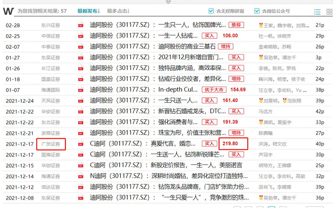Screen dimensions: 335x208
Task: Click 推荐 rating badge in 东兴证券 row
Action: pyautogui.click(x=236, y=25)
